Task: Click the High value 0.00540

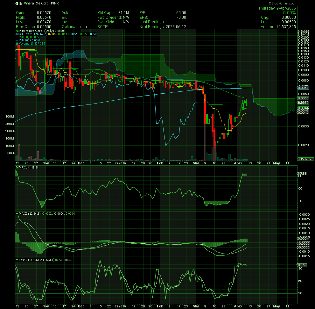Action: pos(44,18)
